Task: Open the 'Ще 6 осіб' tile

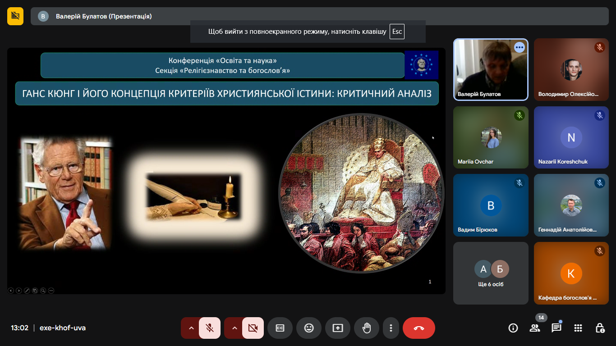Action: point(491,273)
